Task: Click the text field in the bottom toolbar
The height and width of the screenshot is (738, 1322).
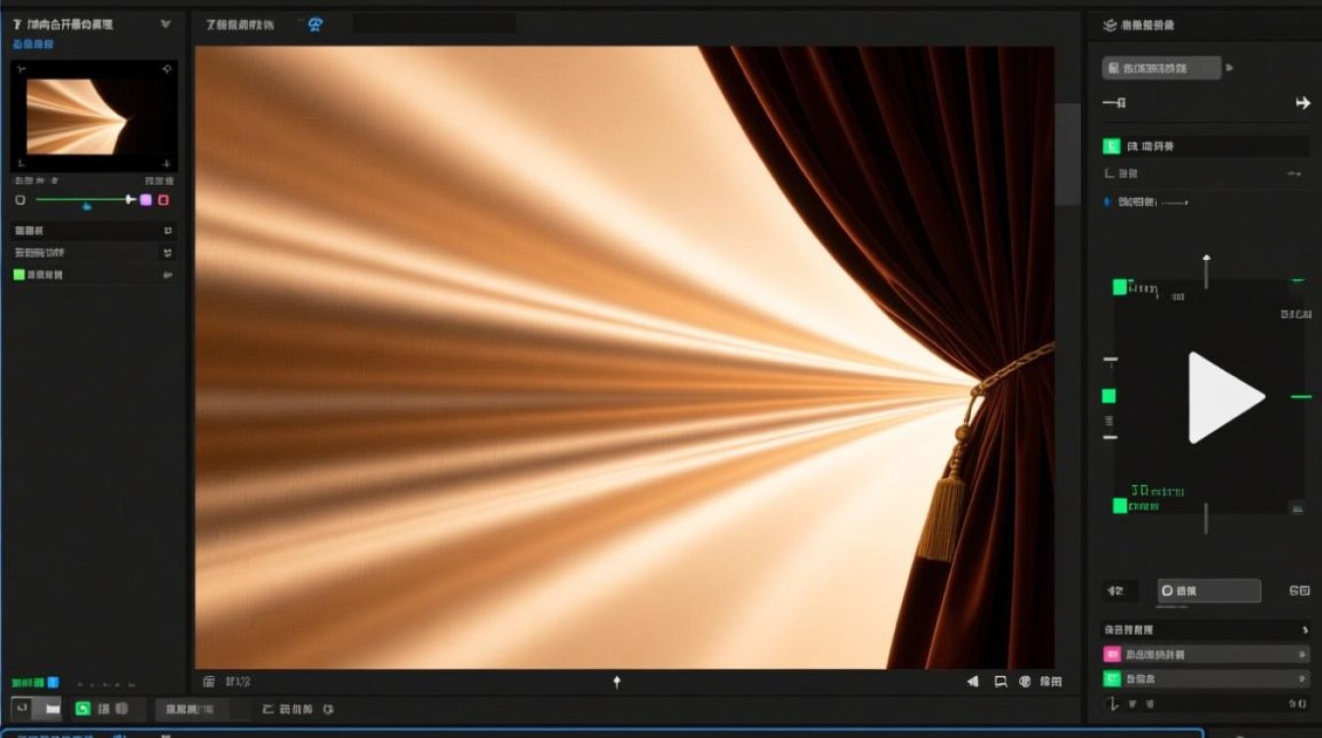Action: coord(202,708)
